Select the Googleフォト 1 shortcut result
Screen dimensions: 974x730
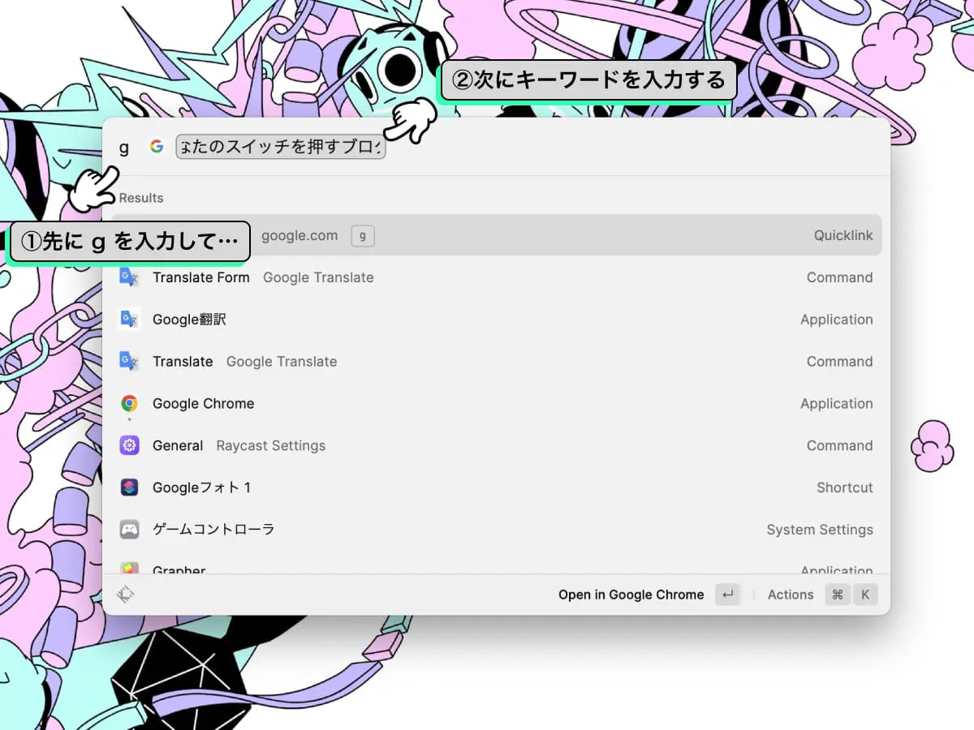tap(496, 487)
